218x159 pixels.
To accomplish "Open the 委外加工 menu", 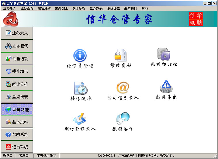I will pos(61,8).
